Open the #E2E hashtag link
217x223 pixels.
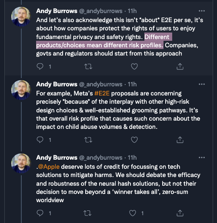(x=102, y=93)
